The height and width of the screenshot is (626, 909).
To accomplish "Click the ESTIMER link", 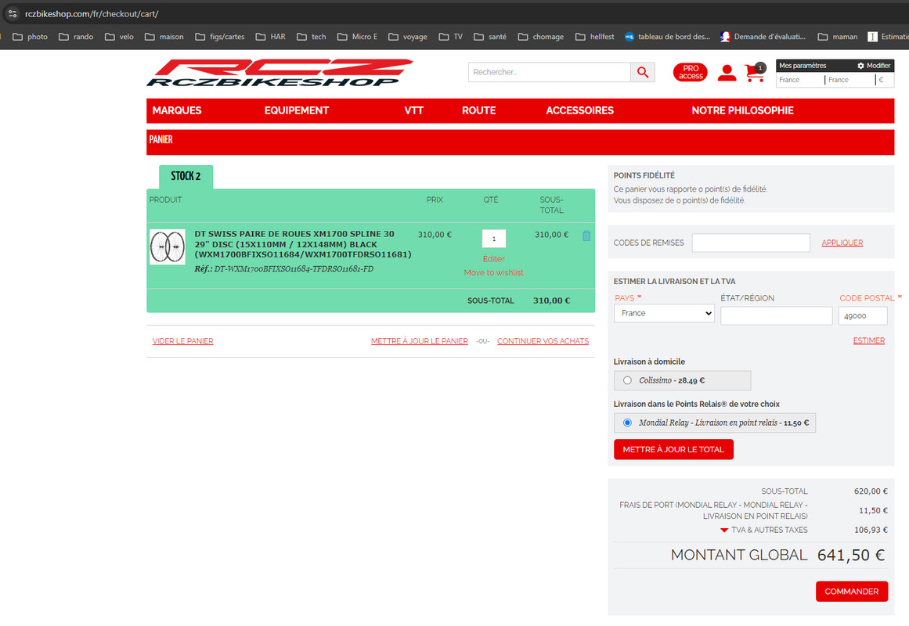I will point(868,341).
